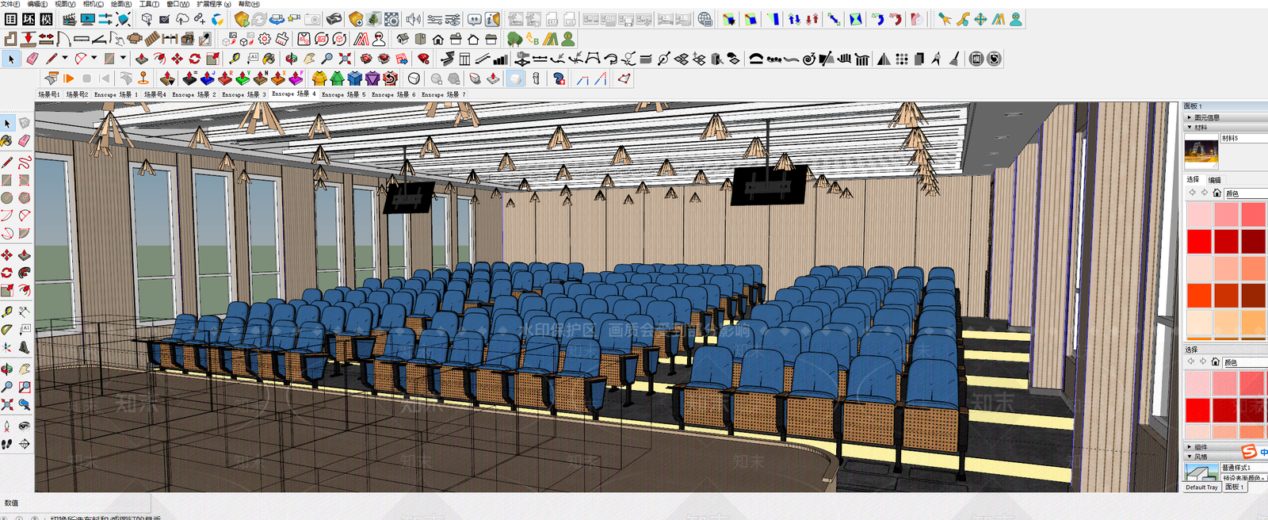Click the 3D Text tool
The height and width of the screenshot is (520, 1268).
tap(25, 347)
